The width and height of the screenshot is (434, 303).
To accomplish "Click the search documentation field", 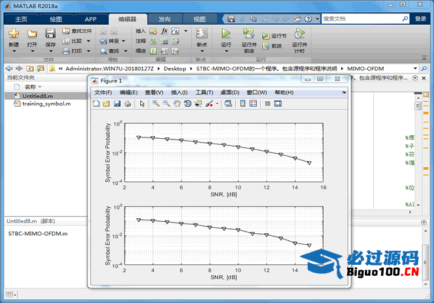I will click(362, 19).
